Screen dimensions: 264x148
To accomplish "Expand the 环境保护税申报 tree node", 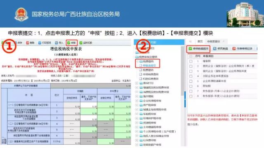I will (x=137, y=118).
